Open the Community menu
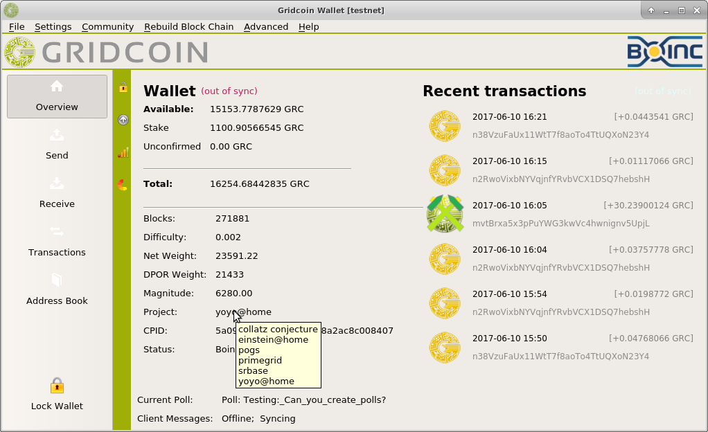 (107, 26)
